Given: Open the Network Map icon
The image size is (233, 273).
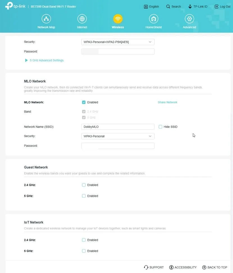Looking at the screenshot, I should [x=46, y=19].
